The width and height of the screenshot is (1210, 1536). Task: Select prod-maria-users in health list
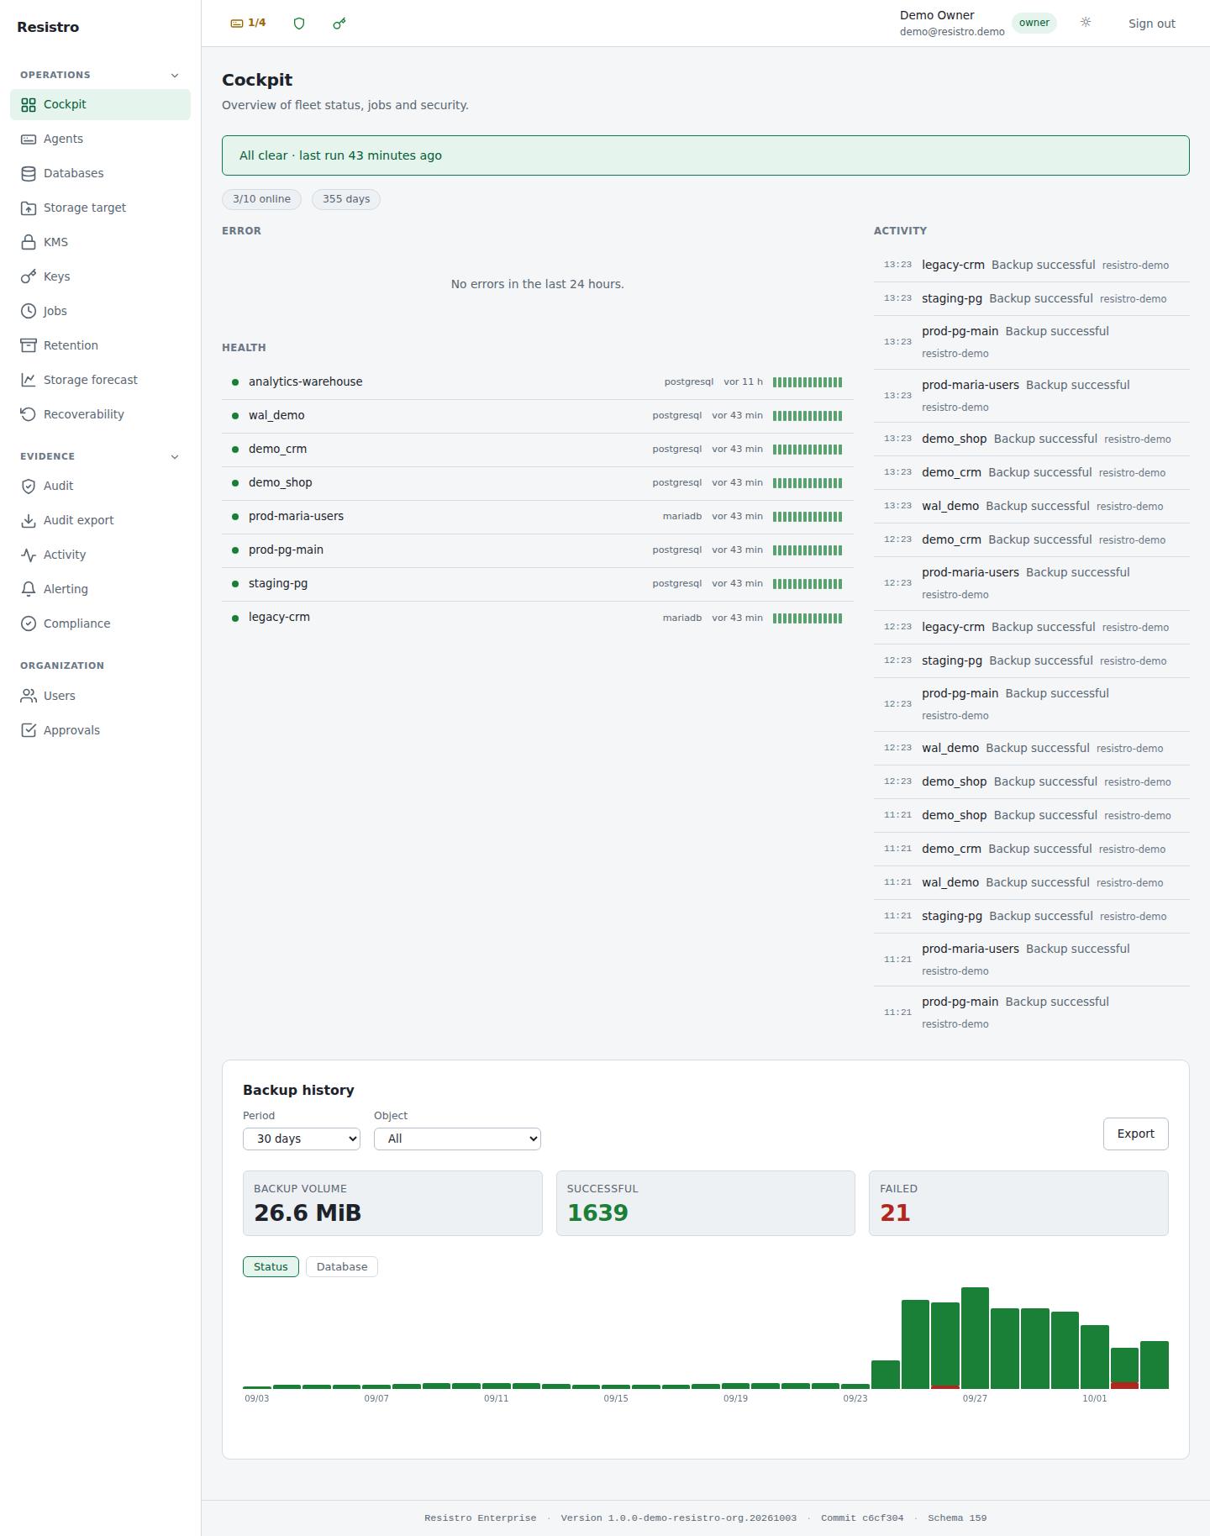(x=538, y=517)
